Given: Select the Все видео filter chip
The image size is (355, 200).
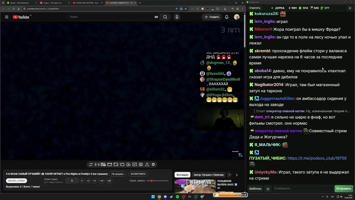Looking at the screenshot, I should (182, 175).
